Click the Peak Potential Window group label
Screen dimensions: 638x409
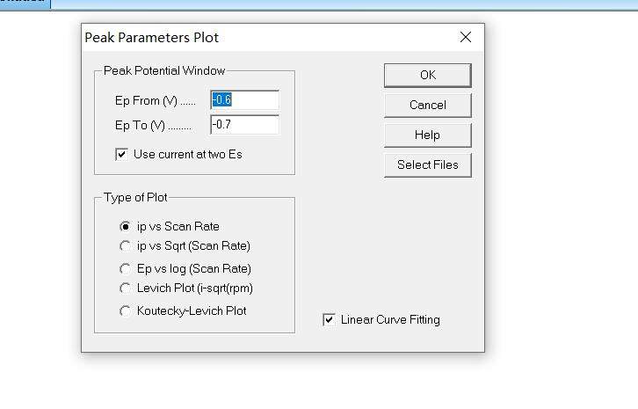164,70
